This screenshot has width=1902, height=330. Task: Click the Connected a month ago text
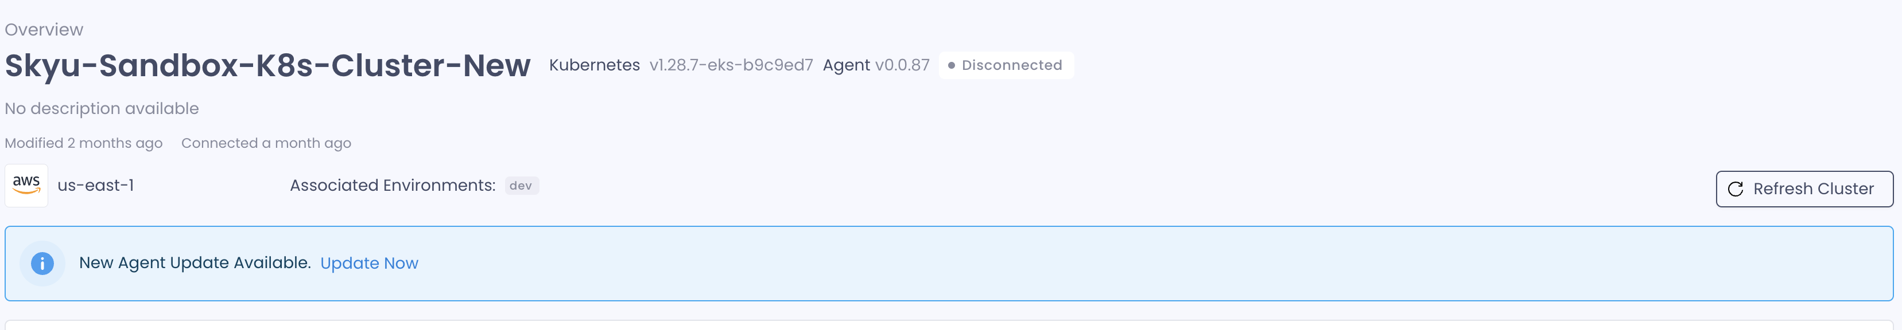coord(266,143)
